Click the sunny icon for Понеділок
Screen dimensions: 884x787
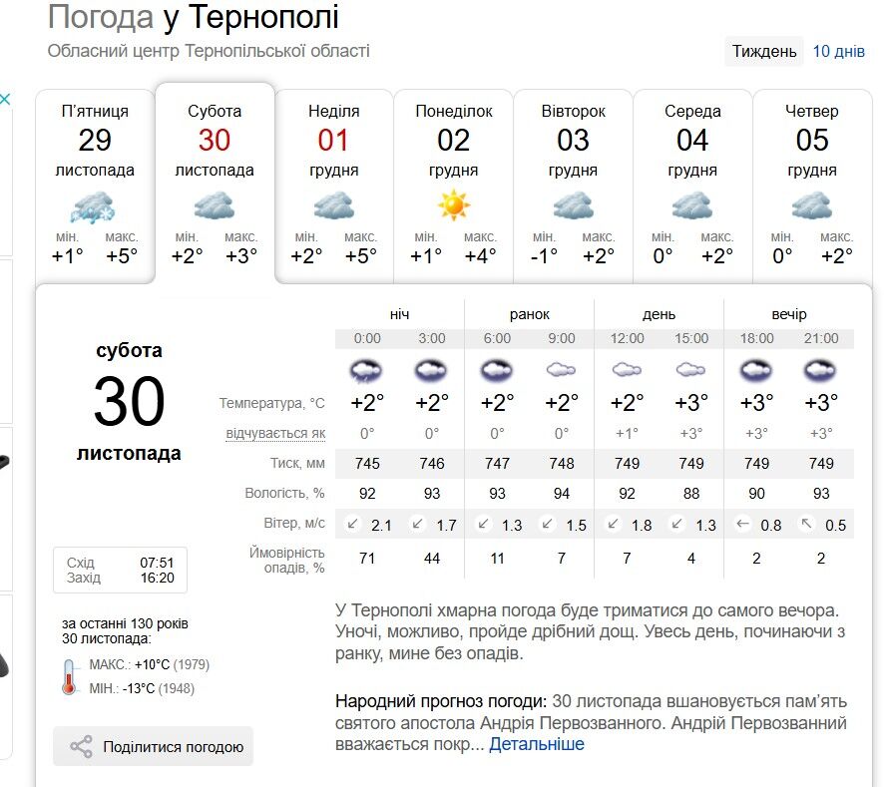[x=453, y=205]
